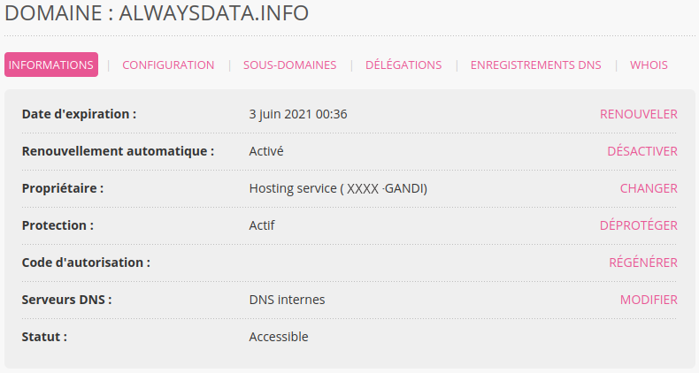699x373 pixels.
Task: Click the Accessible status value
Action: coord(278,337)
